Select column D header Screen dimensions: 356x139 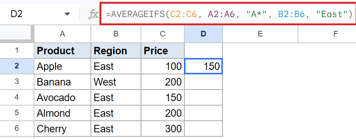click(x=203, y=34)
